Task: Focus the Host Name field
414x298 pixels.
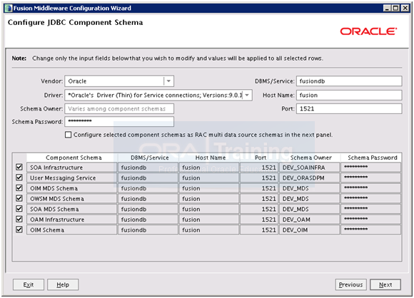Action: coord(349,96)
